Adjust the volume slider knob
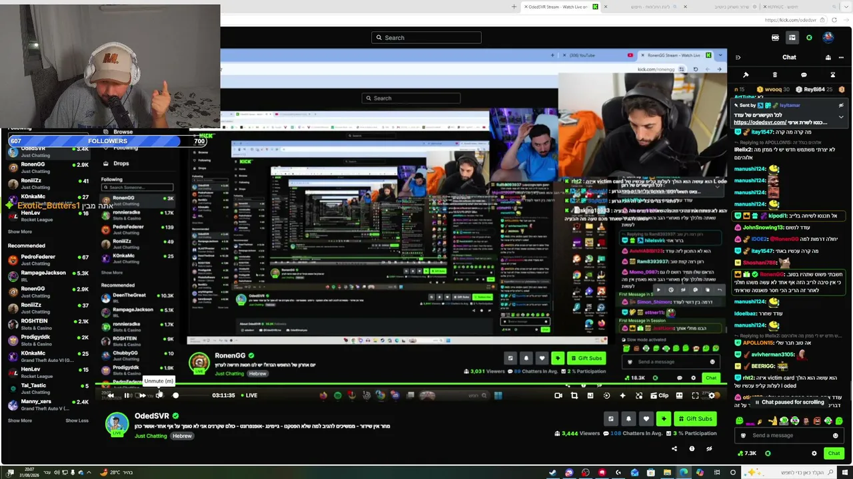Viewport: 853px width, 479px height. (175, 395)
